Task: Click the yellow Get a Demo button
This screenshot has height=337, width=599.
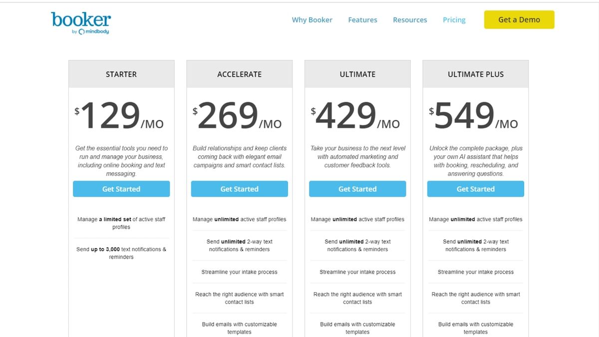Action: click(519, 19)
